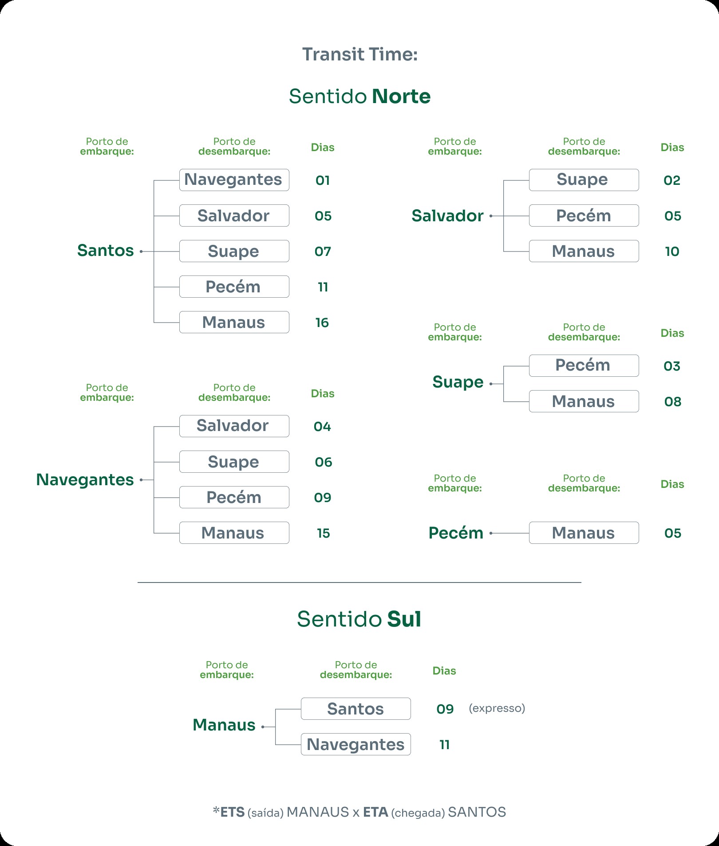Click the Salvador origin port label
719x846 pixels.
(x=447, y=216)
